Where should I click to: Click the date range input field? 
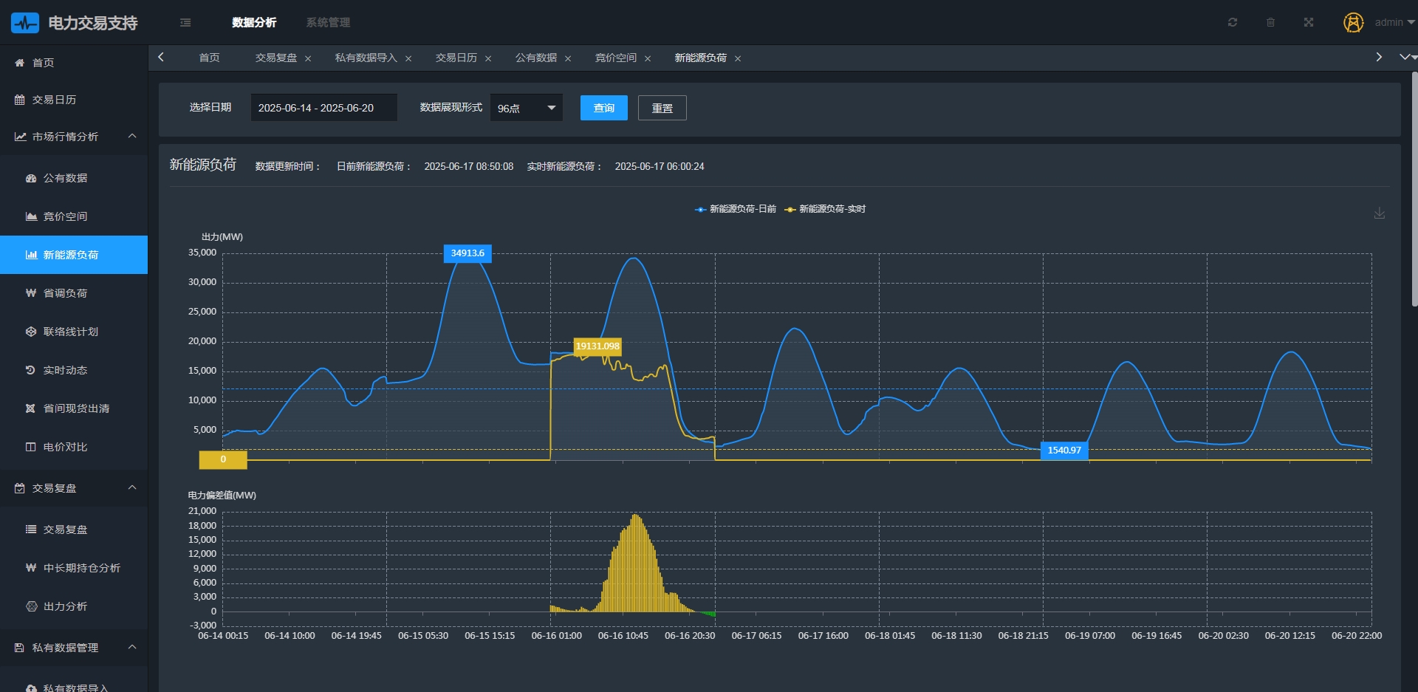[x=323, y=108]
